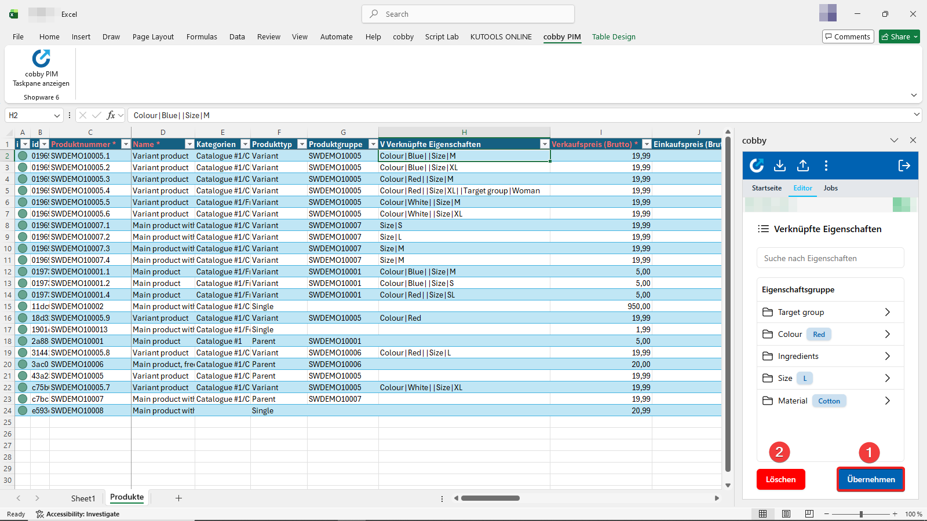The width and height of the screenshot is (927, 521).
Task: Click the Suche nach Eigenschaften search field
Action: click(830, 258)
